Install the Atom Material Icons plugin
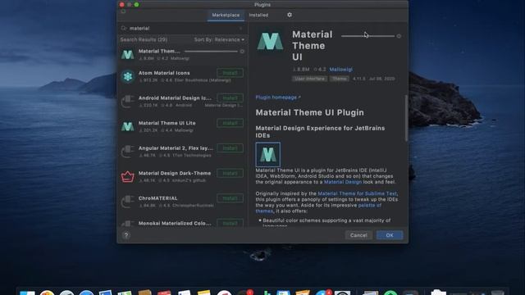Viewport: 525px width, 295px height. coord(230,73)
